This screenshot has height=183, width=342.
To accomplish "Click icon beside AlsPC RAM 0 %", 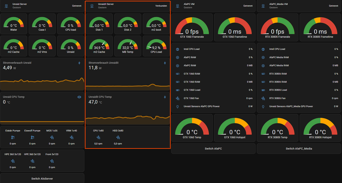I will pos(177,57).
